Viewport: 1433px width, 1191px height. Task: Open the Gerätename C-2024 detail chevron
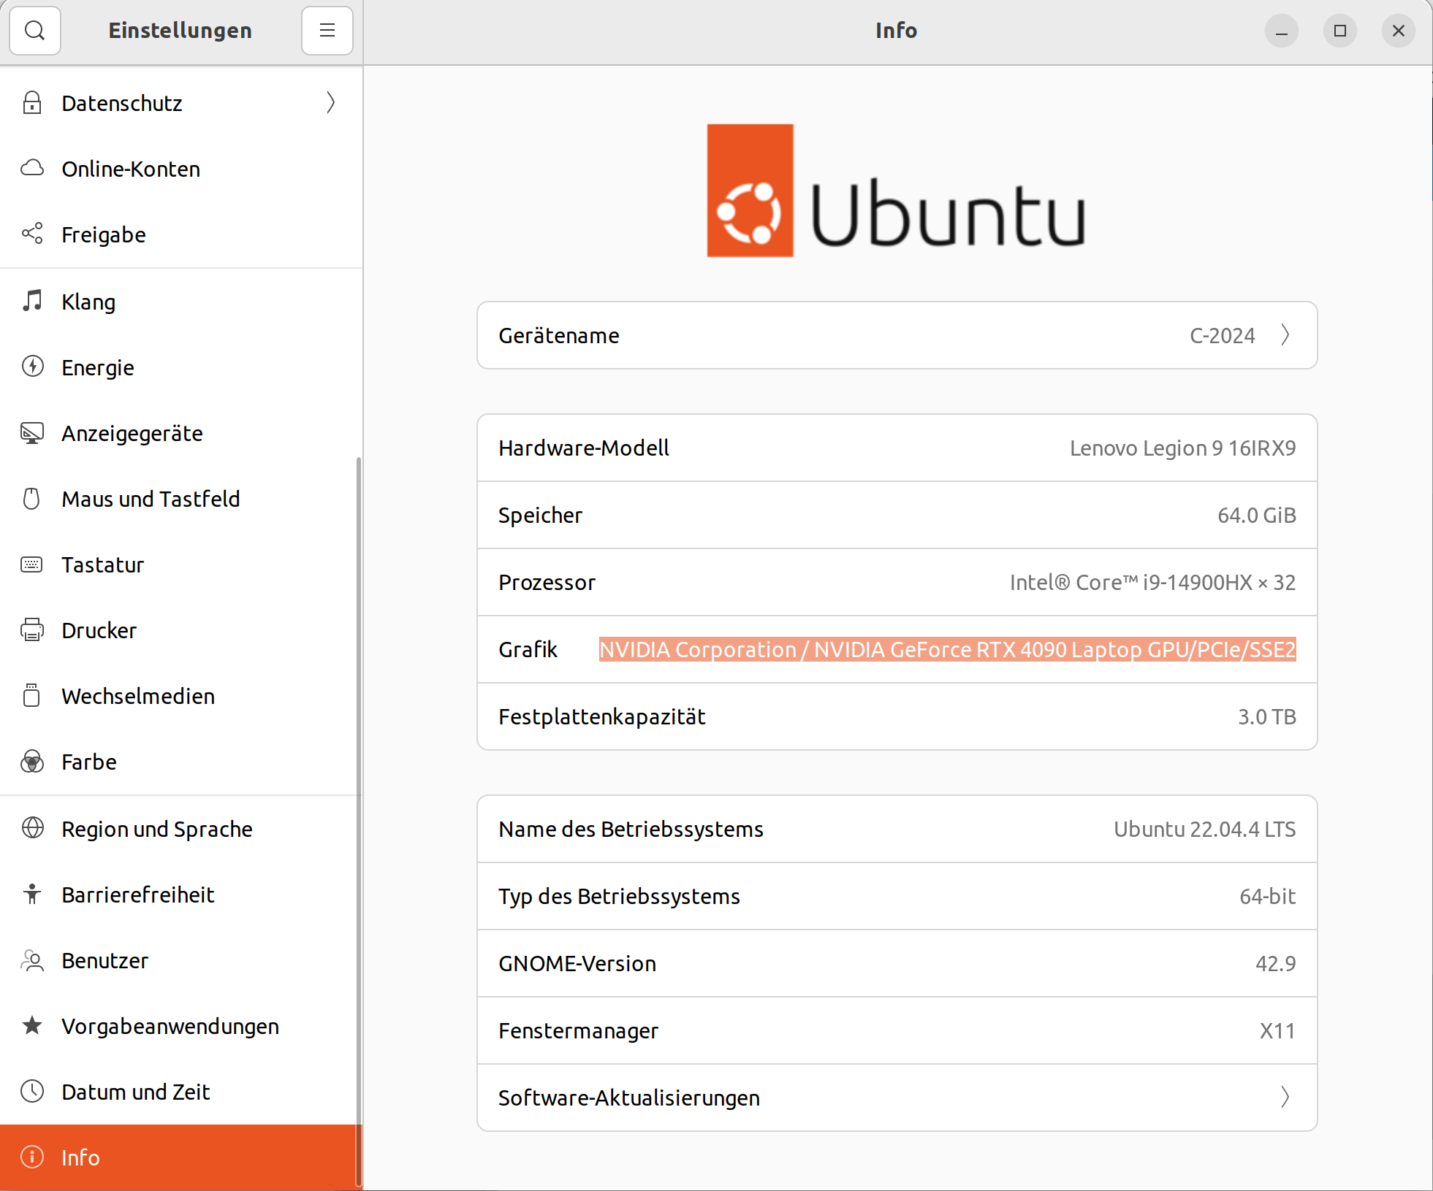(1286, 335)
